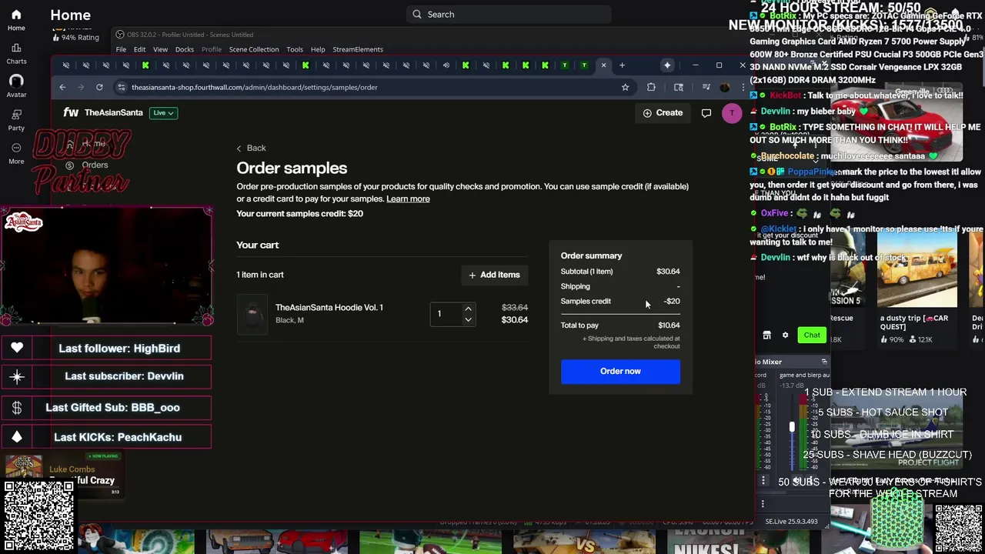Open the StreamElements menu in OBS
This screenshot has width=985, height=554.
358,49
